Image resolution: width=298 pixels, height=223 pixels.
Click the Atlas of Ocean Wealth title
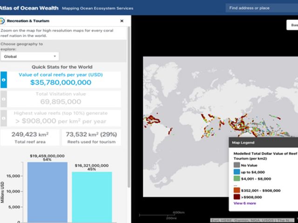29,8
